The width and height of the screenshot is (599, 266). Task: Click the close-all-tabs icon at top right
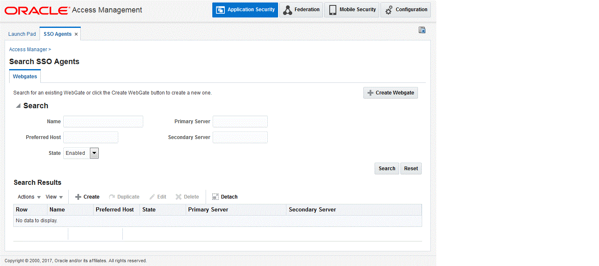click(x=422, y=30)
